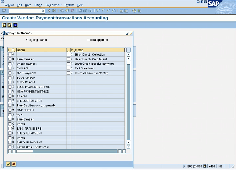Click the bottom scroll-down arrow of vertical scrollbar
Viewport: 236px width, 170px height.
point(128,147)
